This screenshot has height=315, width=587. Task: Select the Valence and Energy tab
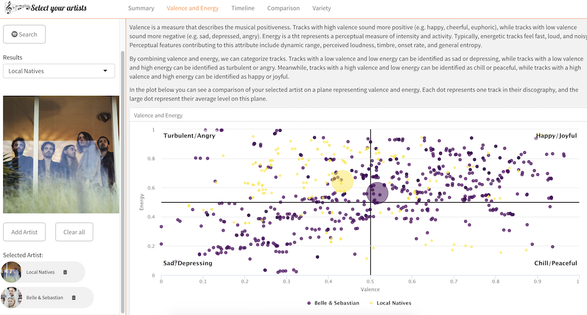click(193, 8)
